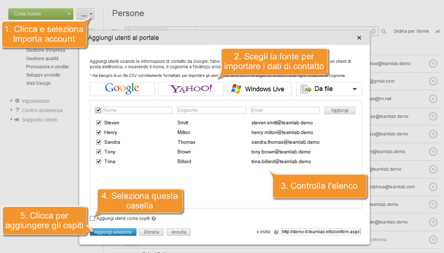Click the Aggiungi button
The height and width of the screenshot is (253, 444).
point(340,110)
